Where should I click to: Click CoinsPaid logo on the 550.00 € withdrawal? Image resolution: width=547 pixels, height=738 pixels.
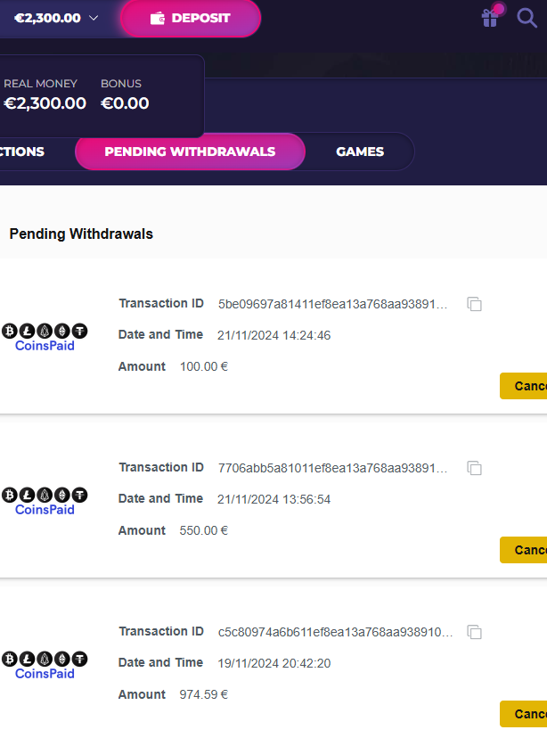[x=45, y=501]
